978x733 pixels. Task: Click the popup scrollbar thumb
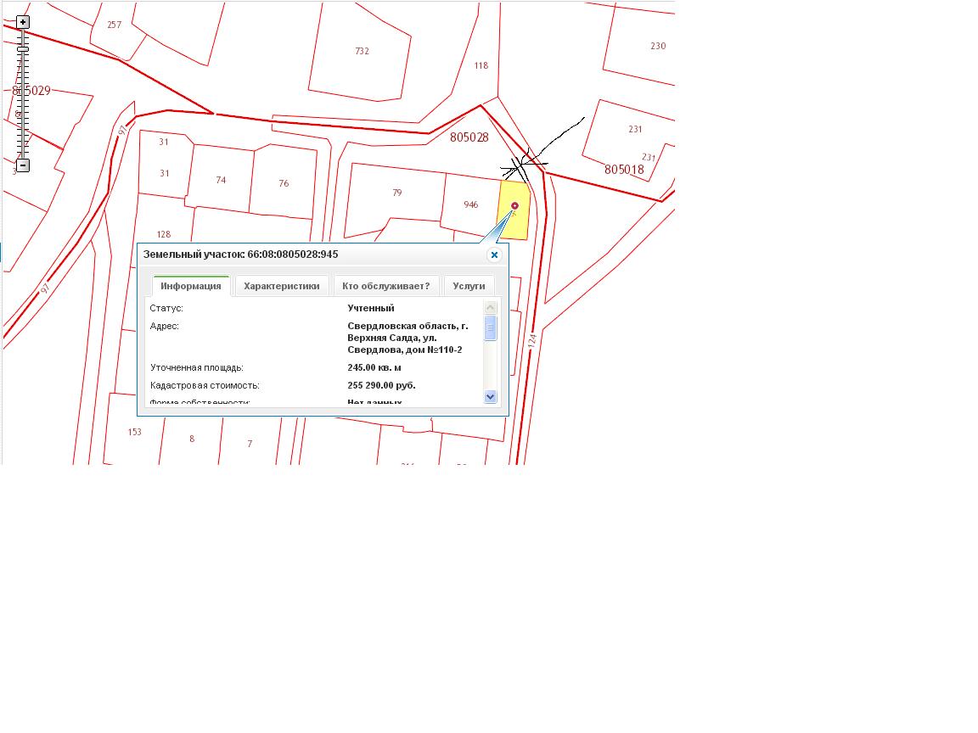click(490, 327)
